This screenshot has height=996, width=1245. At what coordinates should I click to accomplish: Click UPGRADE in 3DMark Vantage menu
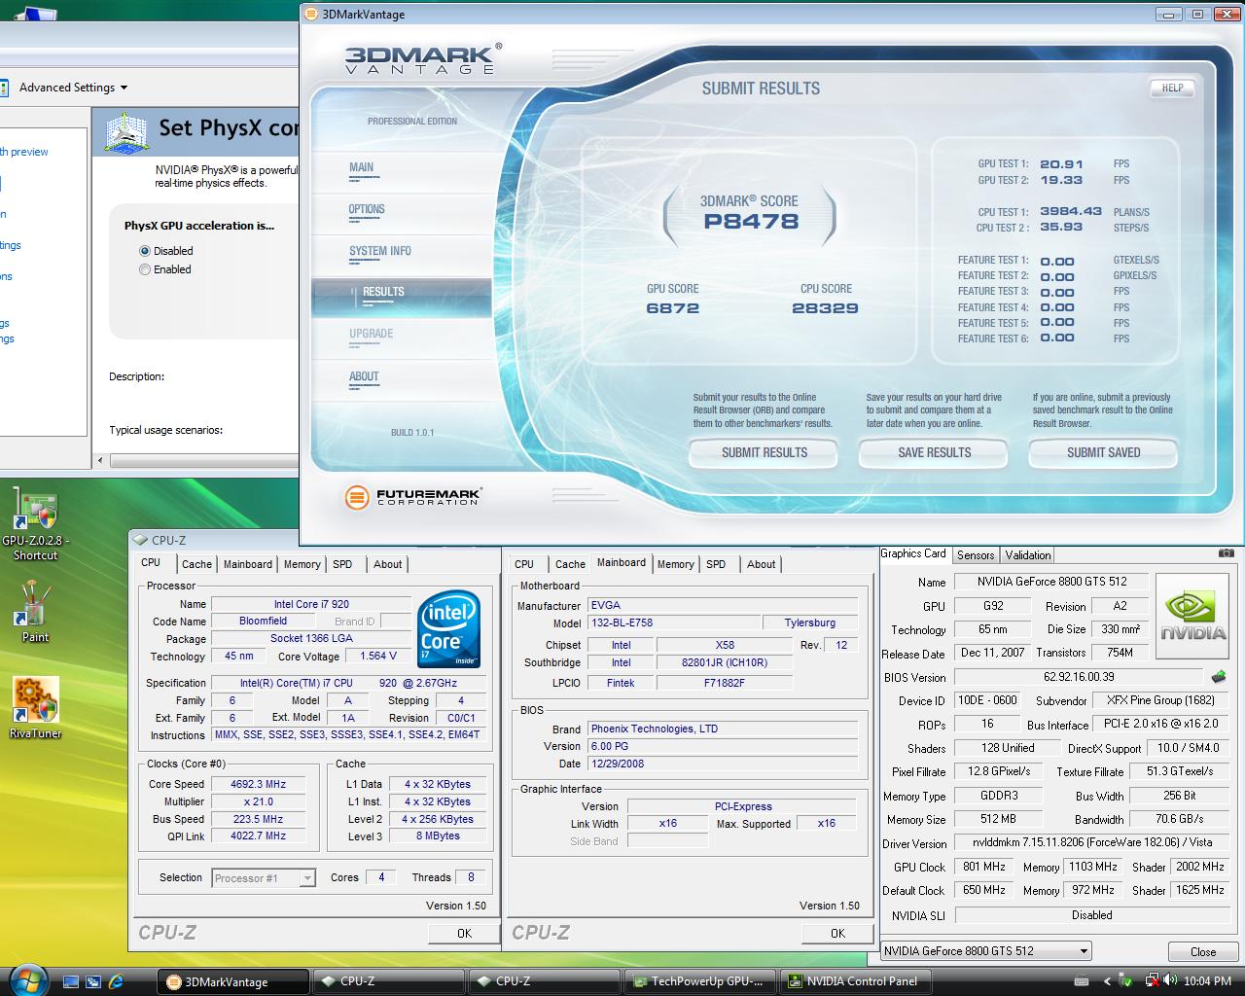click(x=371, y=334)
